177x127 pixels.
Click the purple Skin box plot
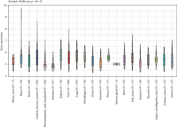click(x=124, y=60)
